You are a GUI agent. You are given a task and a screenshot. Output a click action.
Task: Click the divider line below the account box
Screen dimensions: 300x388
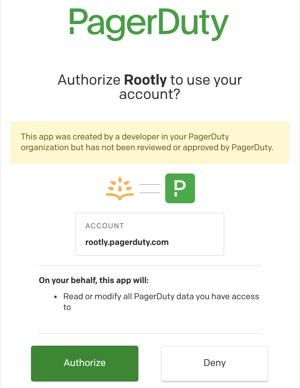click(x=150, y=265)
